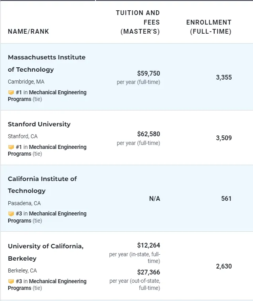Open Berkeley's Mechanical Engineering Programs ranking link
Viewport: 253px width, 301px height.
point(58,281)
